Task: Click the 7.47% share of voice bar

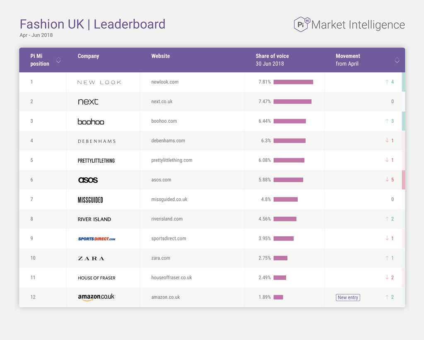Action: [293, 102]
